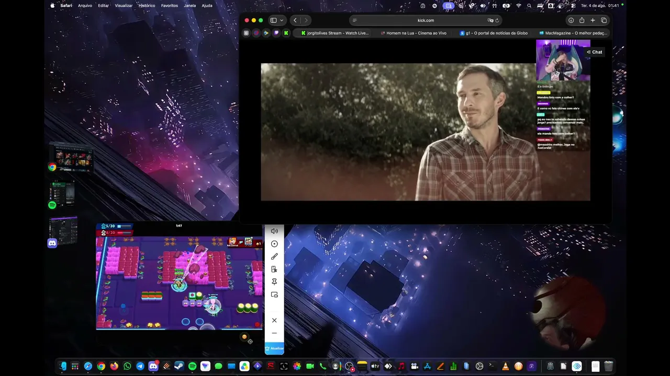
Task: Open Steam from the Dock
Action: [x=179, y=367]
